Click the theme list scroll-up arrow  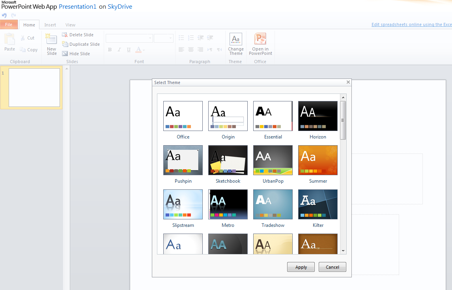(343, 97)
